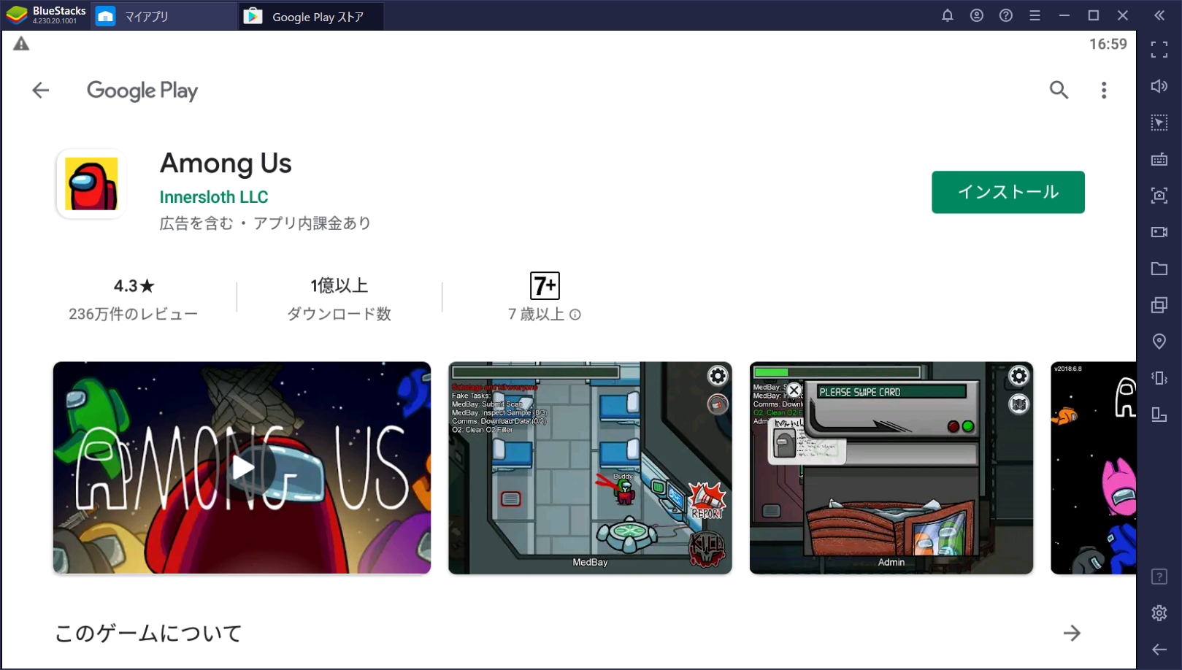
Task: Open BlueStacks notifications bell
Action: 948,15
